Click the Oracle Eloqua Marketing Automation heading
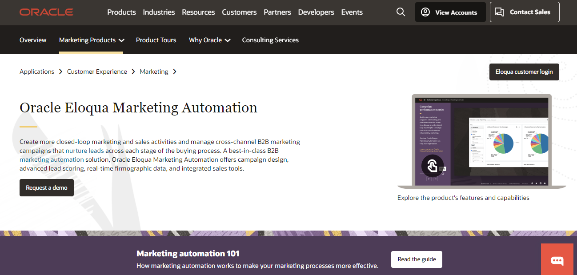Viewport: 577px width, 275px height. click(138, 108)
